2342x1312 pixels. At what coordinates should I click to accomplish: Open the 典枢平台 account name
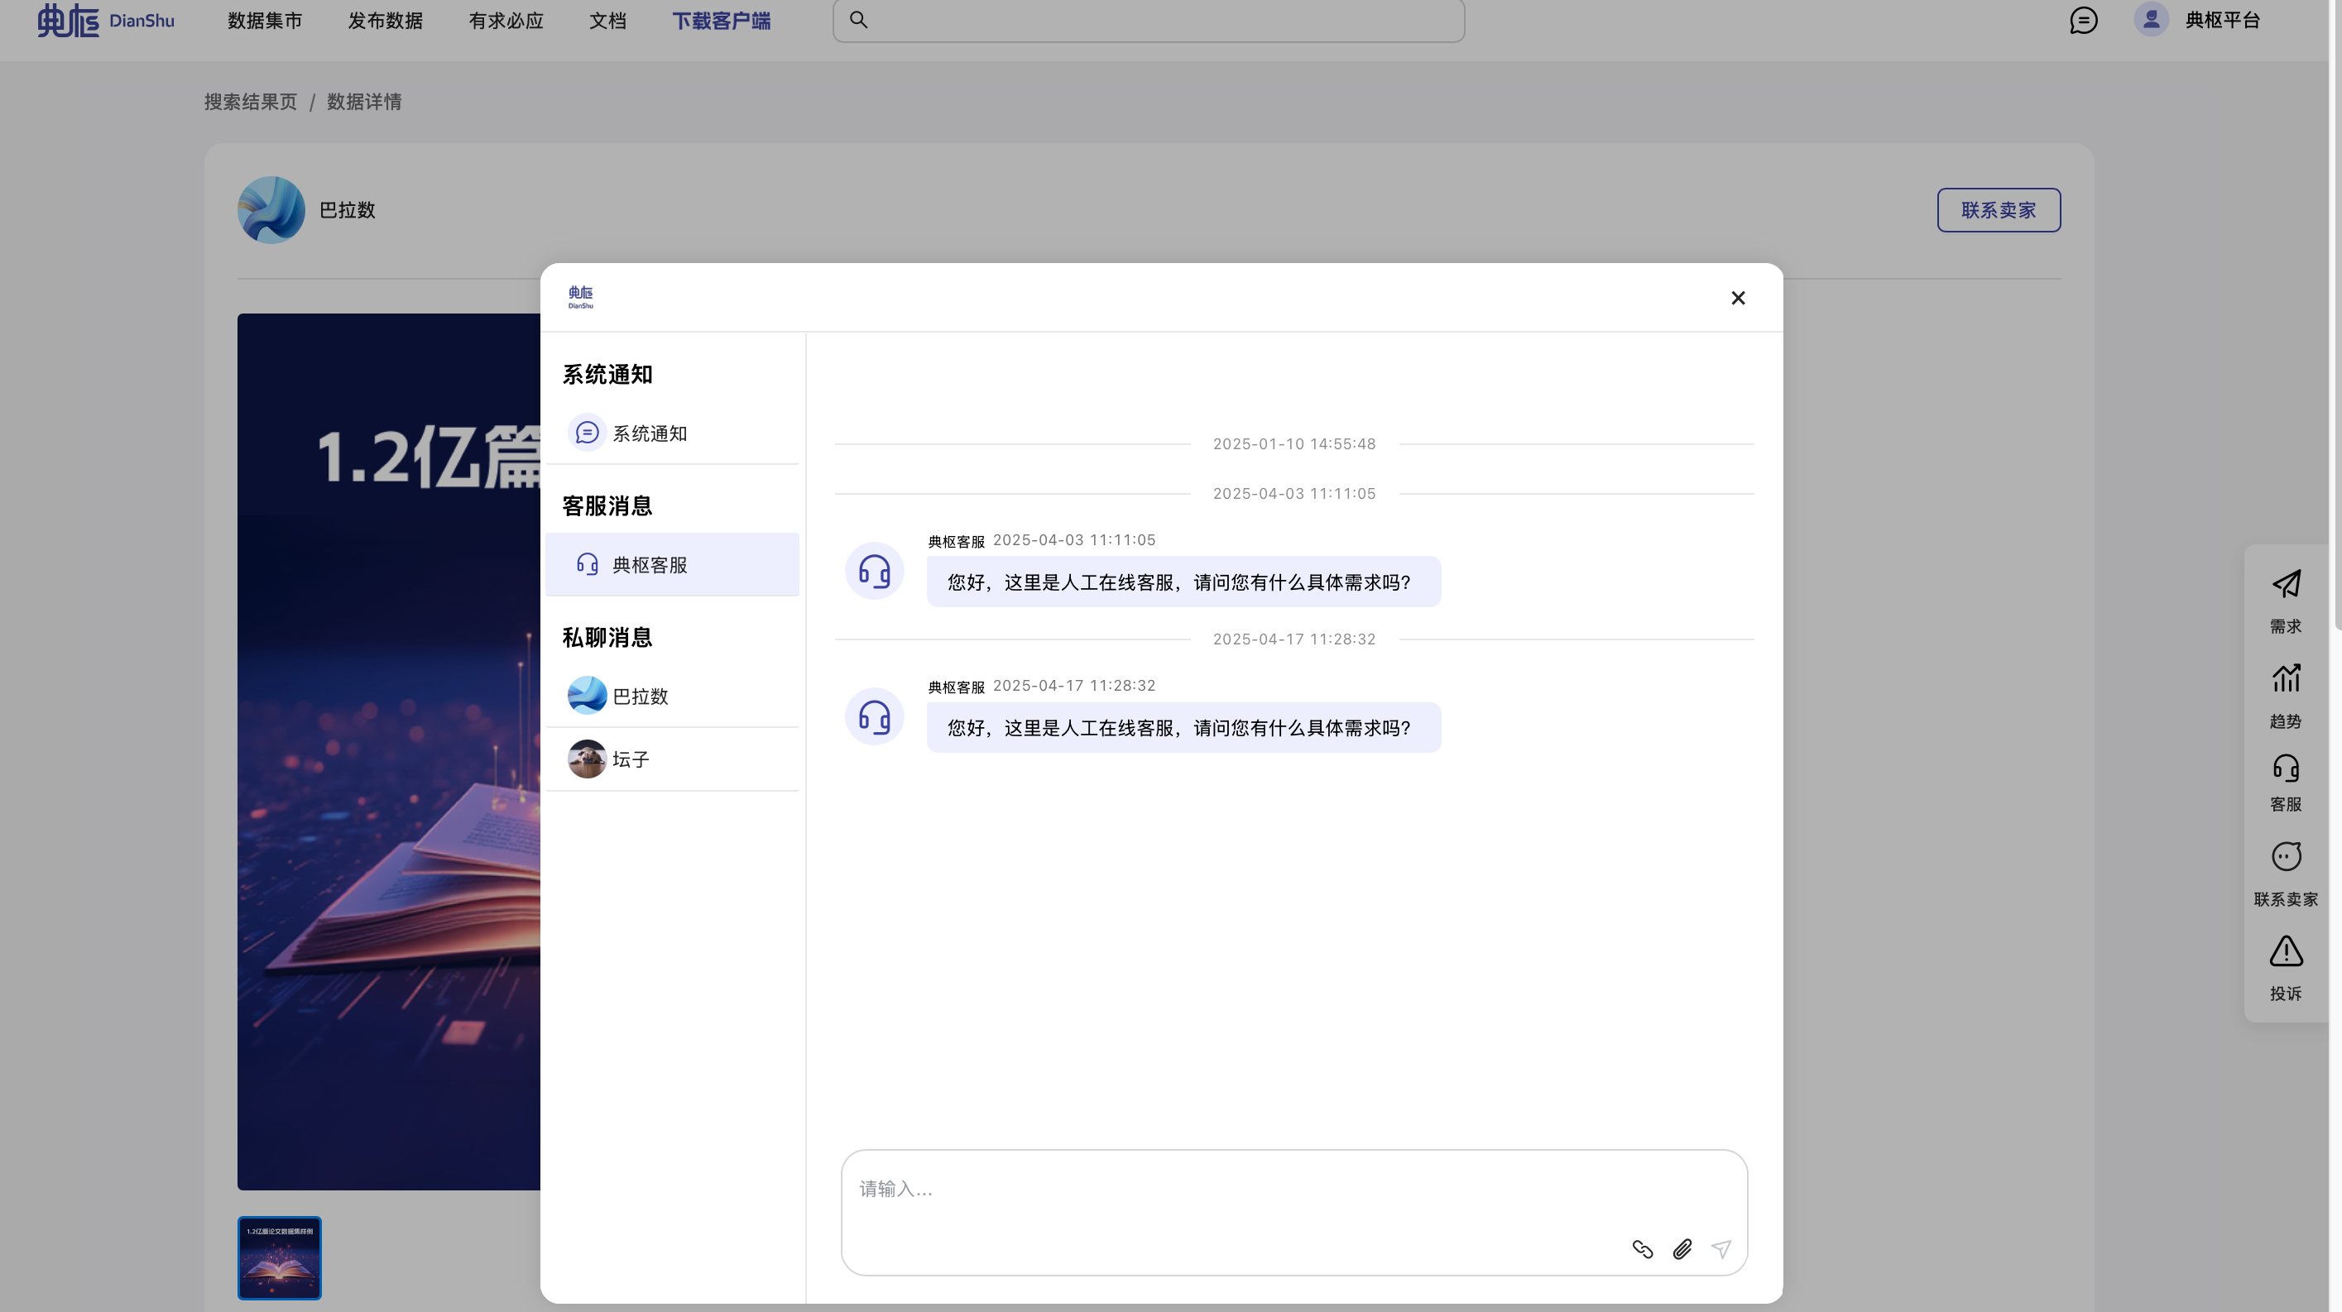pos(2223,20)
